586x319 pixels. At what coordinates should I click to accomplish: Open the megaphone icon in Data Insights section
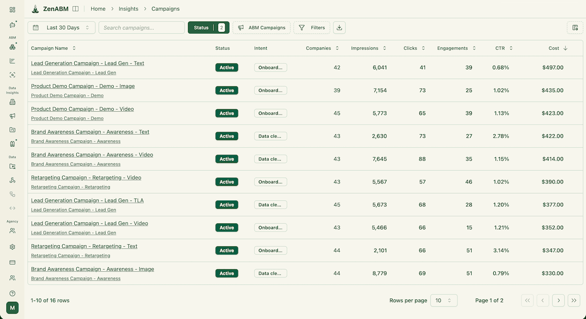(12, 116)
